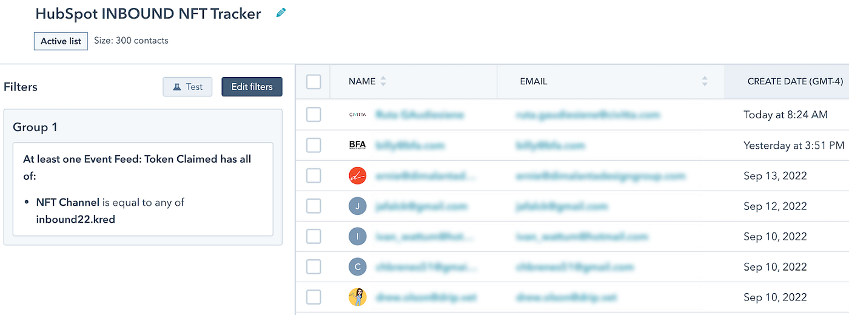Open the blurred contact name beside the BFA logo
The width and height of the screenshot is (849, 315).
[x=410, y=146]
